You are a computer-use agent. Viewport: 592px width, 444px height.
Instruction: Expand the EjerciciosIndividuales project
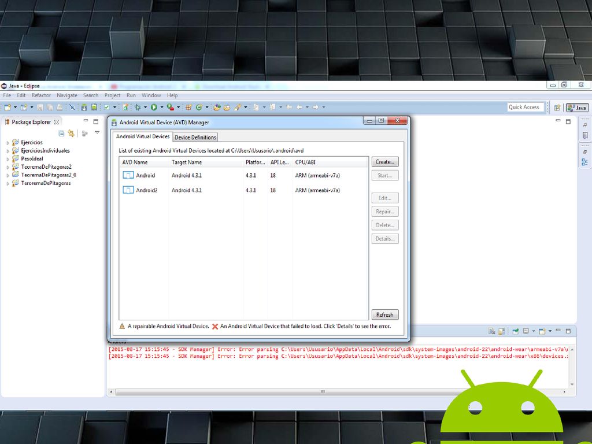click(x=8, y=151)
